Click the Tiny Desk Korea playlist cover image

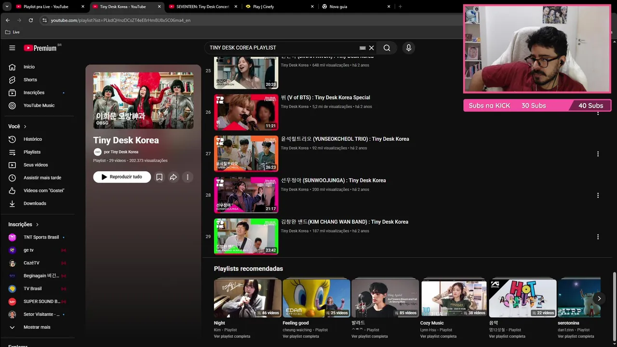click(143, 101)
